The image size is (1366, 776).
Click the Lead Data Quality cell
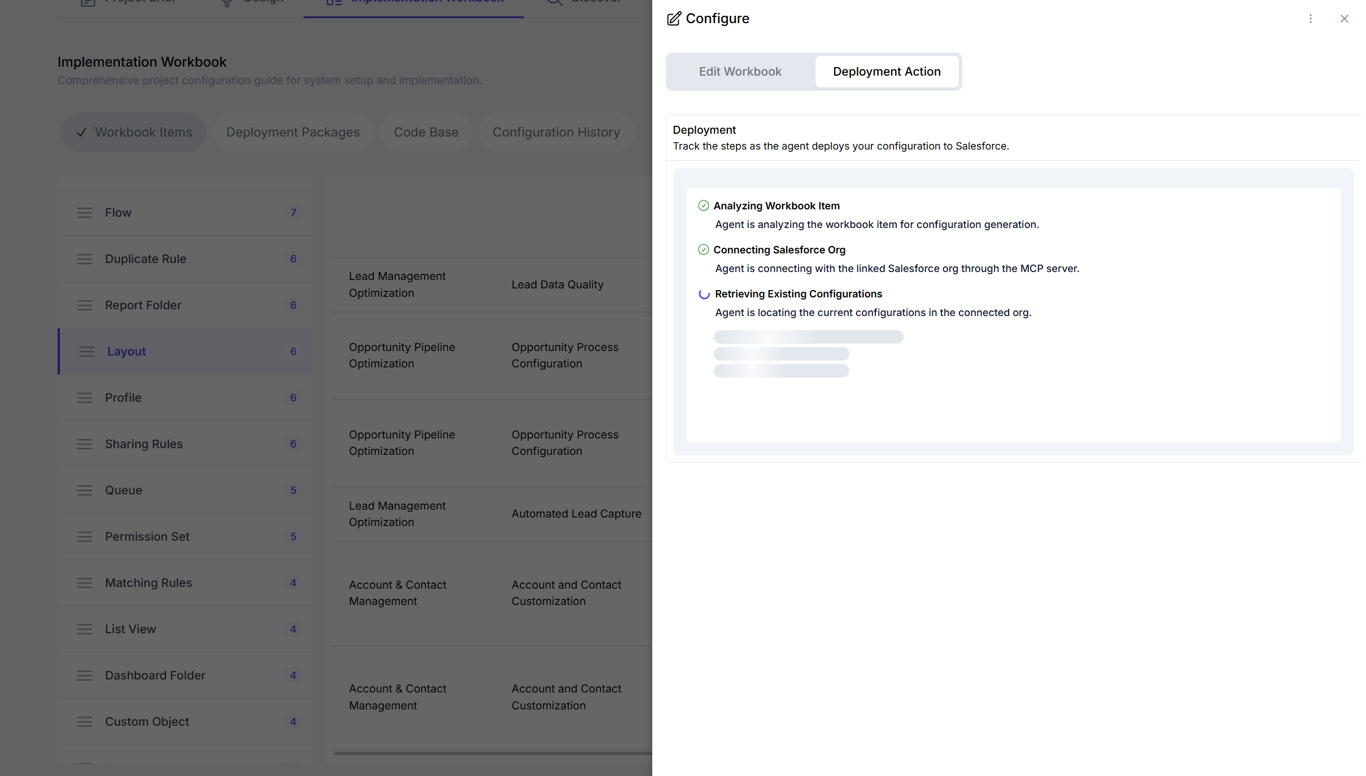[x=557, y=284]
